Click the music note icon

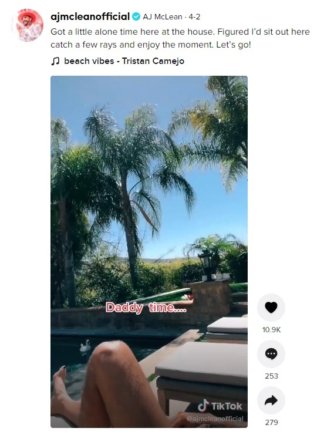pyautogui.click(x=55, y=61)
